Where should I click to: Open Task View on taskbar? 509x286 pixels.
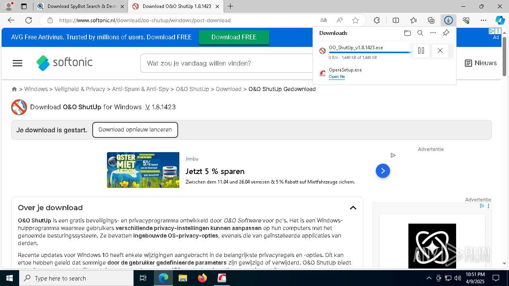[143, 278]
